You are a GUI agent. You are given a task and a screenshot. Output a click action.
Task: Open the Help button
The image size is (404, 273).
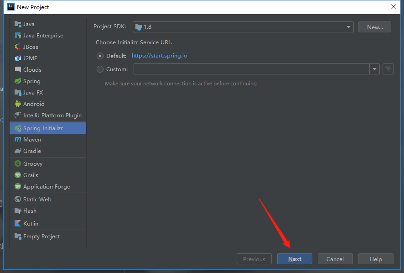[x=376, y=259]
